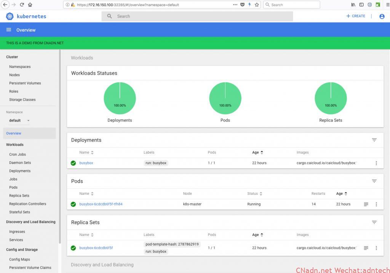
Task: Sort Deployments by Name
Action: pos(86,153)
